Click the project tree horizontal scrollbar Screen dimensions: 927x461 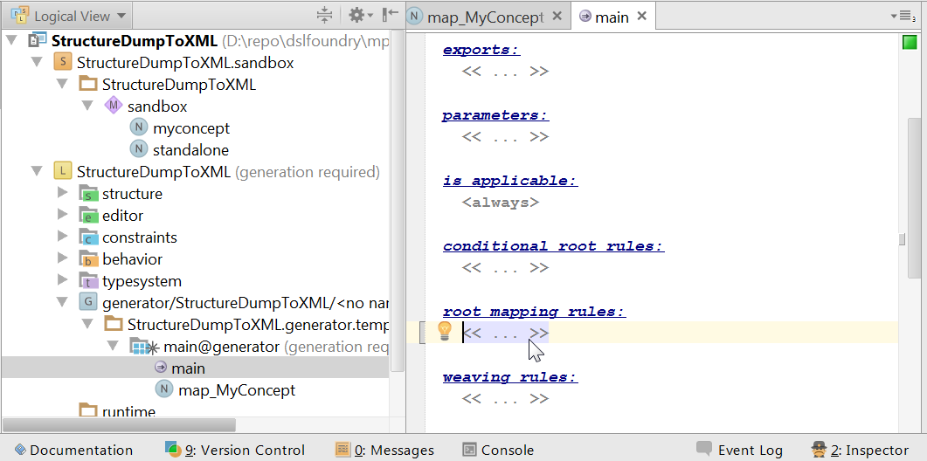(x=119, y=425)
